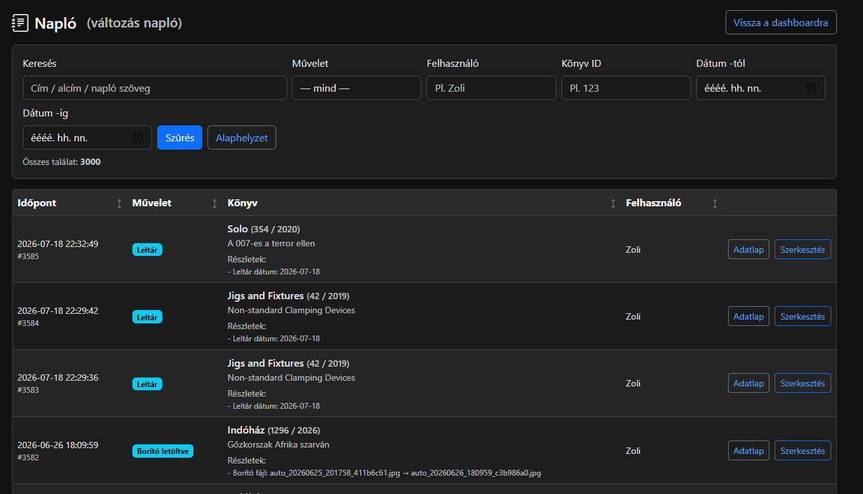This screenshot has height=494, width=863.
Task: Sort table by Felhasználó column
Action: click(715, 203)
